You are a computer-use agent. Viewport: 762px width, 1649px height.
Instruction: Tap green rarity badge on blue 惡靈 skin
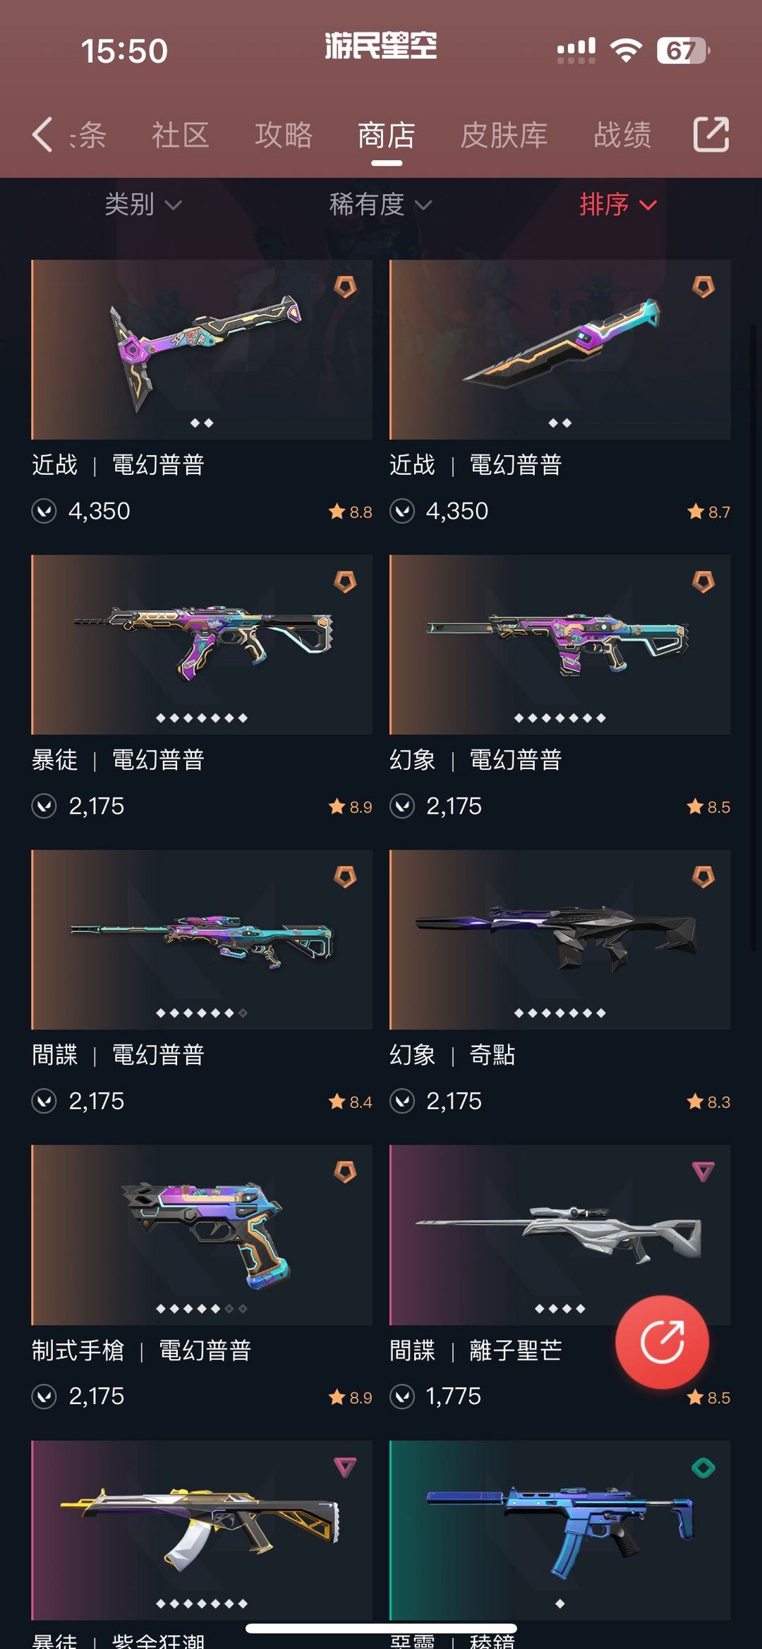[703, 1468]
